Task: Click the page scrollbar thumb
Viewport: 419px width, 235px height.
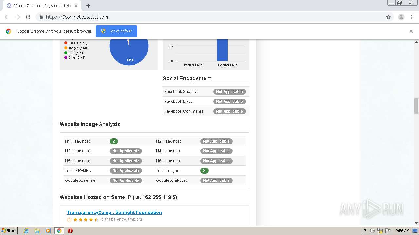Action: [x=416, y=106]
